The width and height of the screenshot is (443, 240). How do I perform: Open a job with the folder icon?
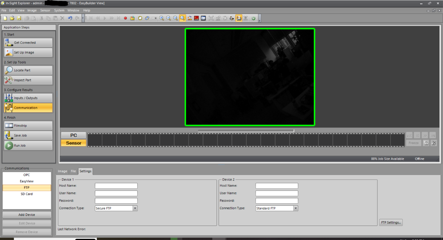(x=12, y=18)
